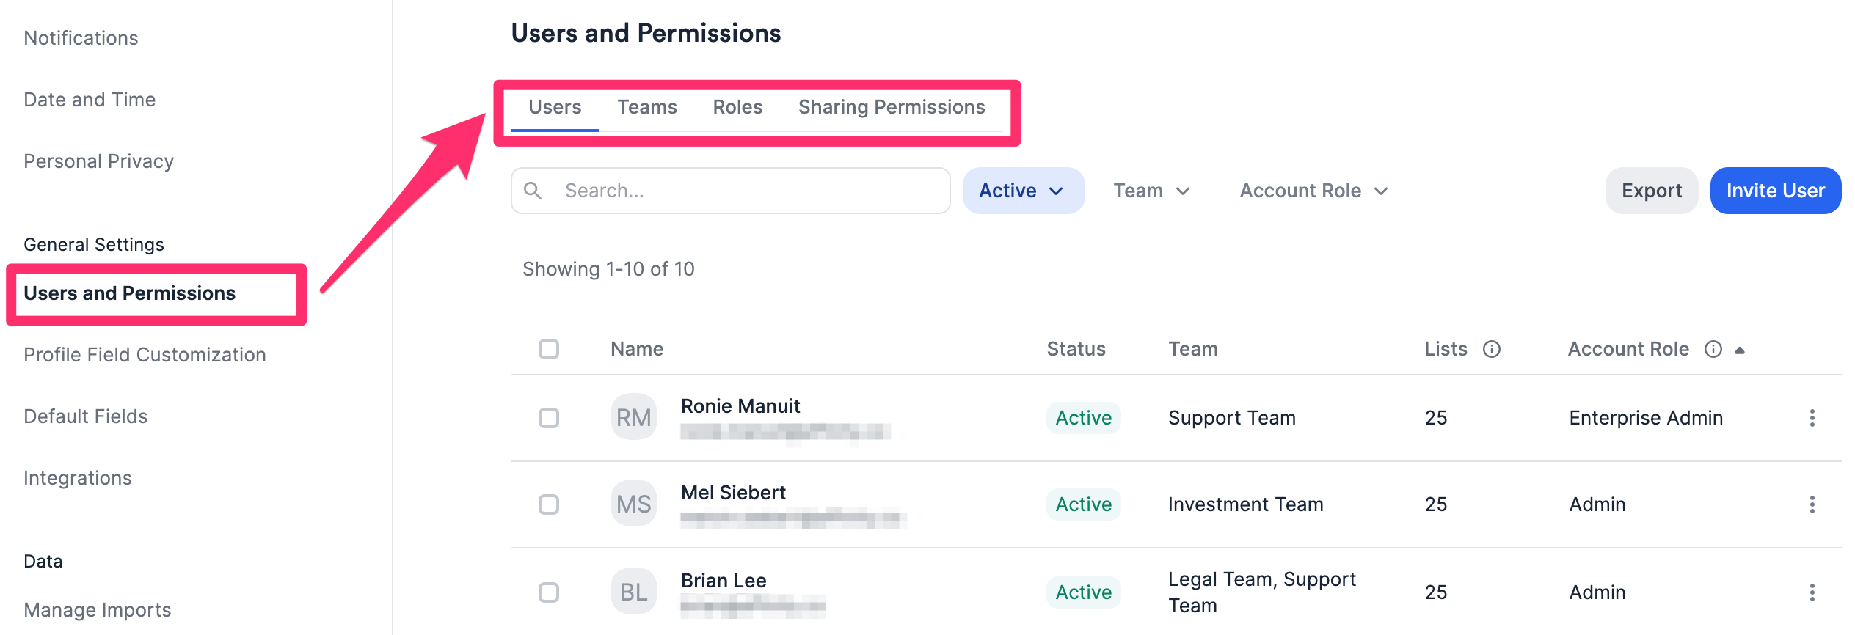Expand the Active status filter dropdown

(1023, 191)
